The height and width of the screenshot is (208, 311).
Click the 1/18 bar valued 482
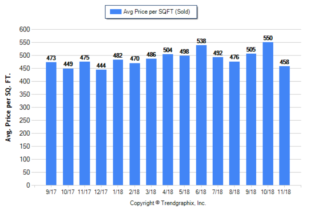[x=118, y=122]
